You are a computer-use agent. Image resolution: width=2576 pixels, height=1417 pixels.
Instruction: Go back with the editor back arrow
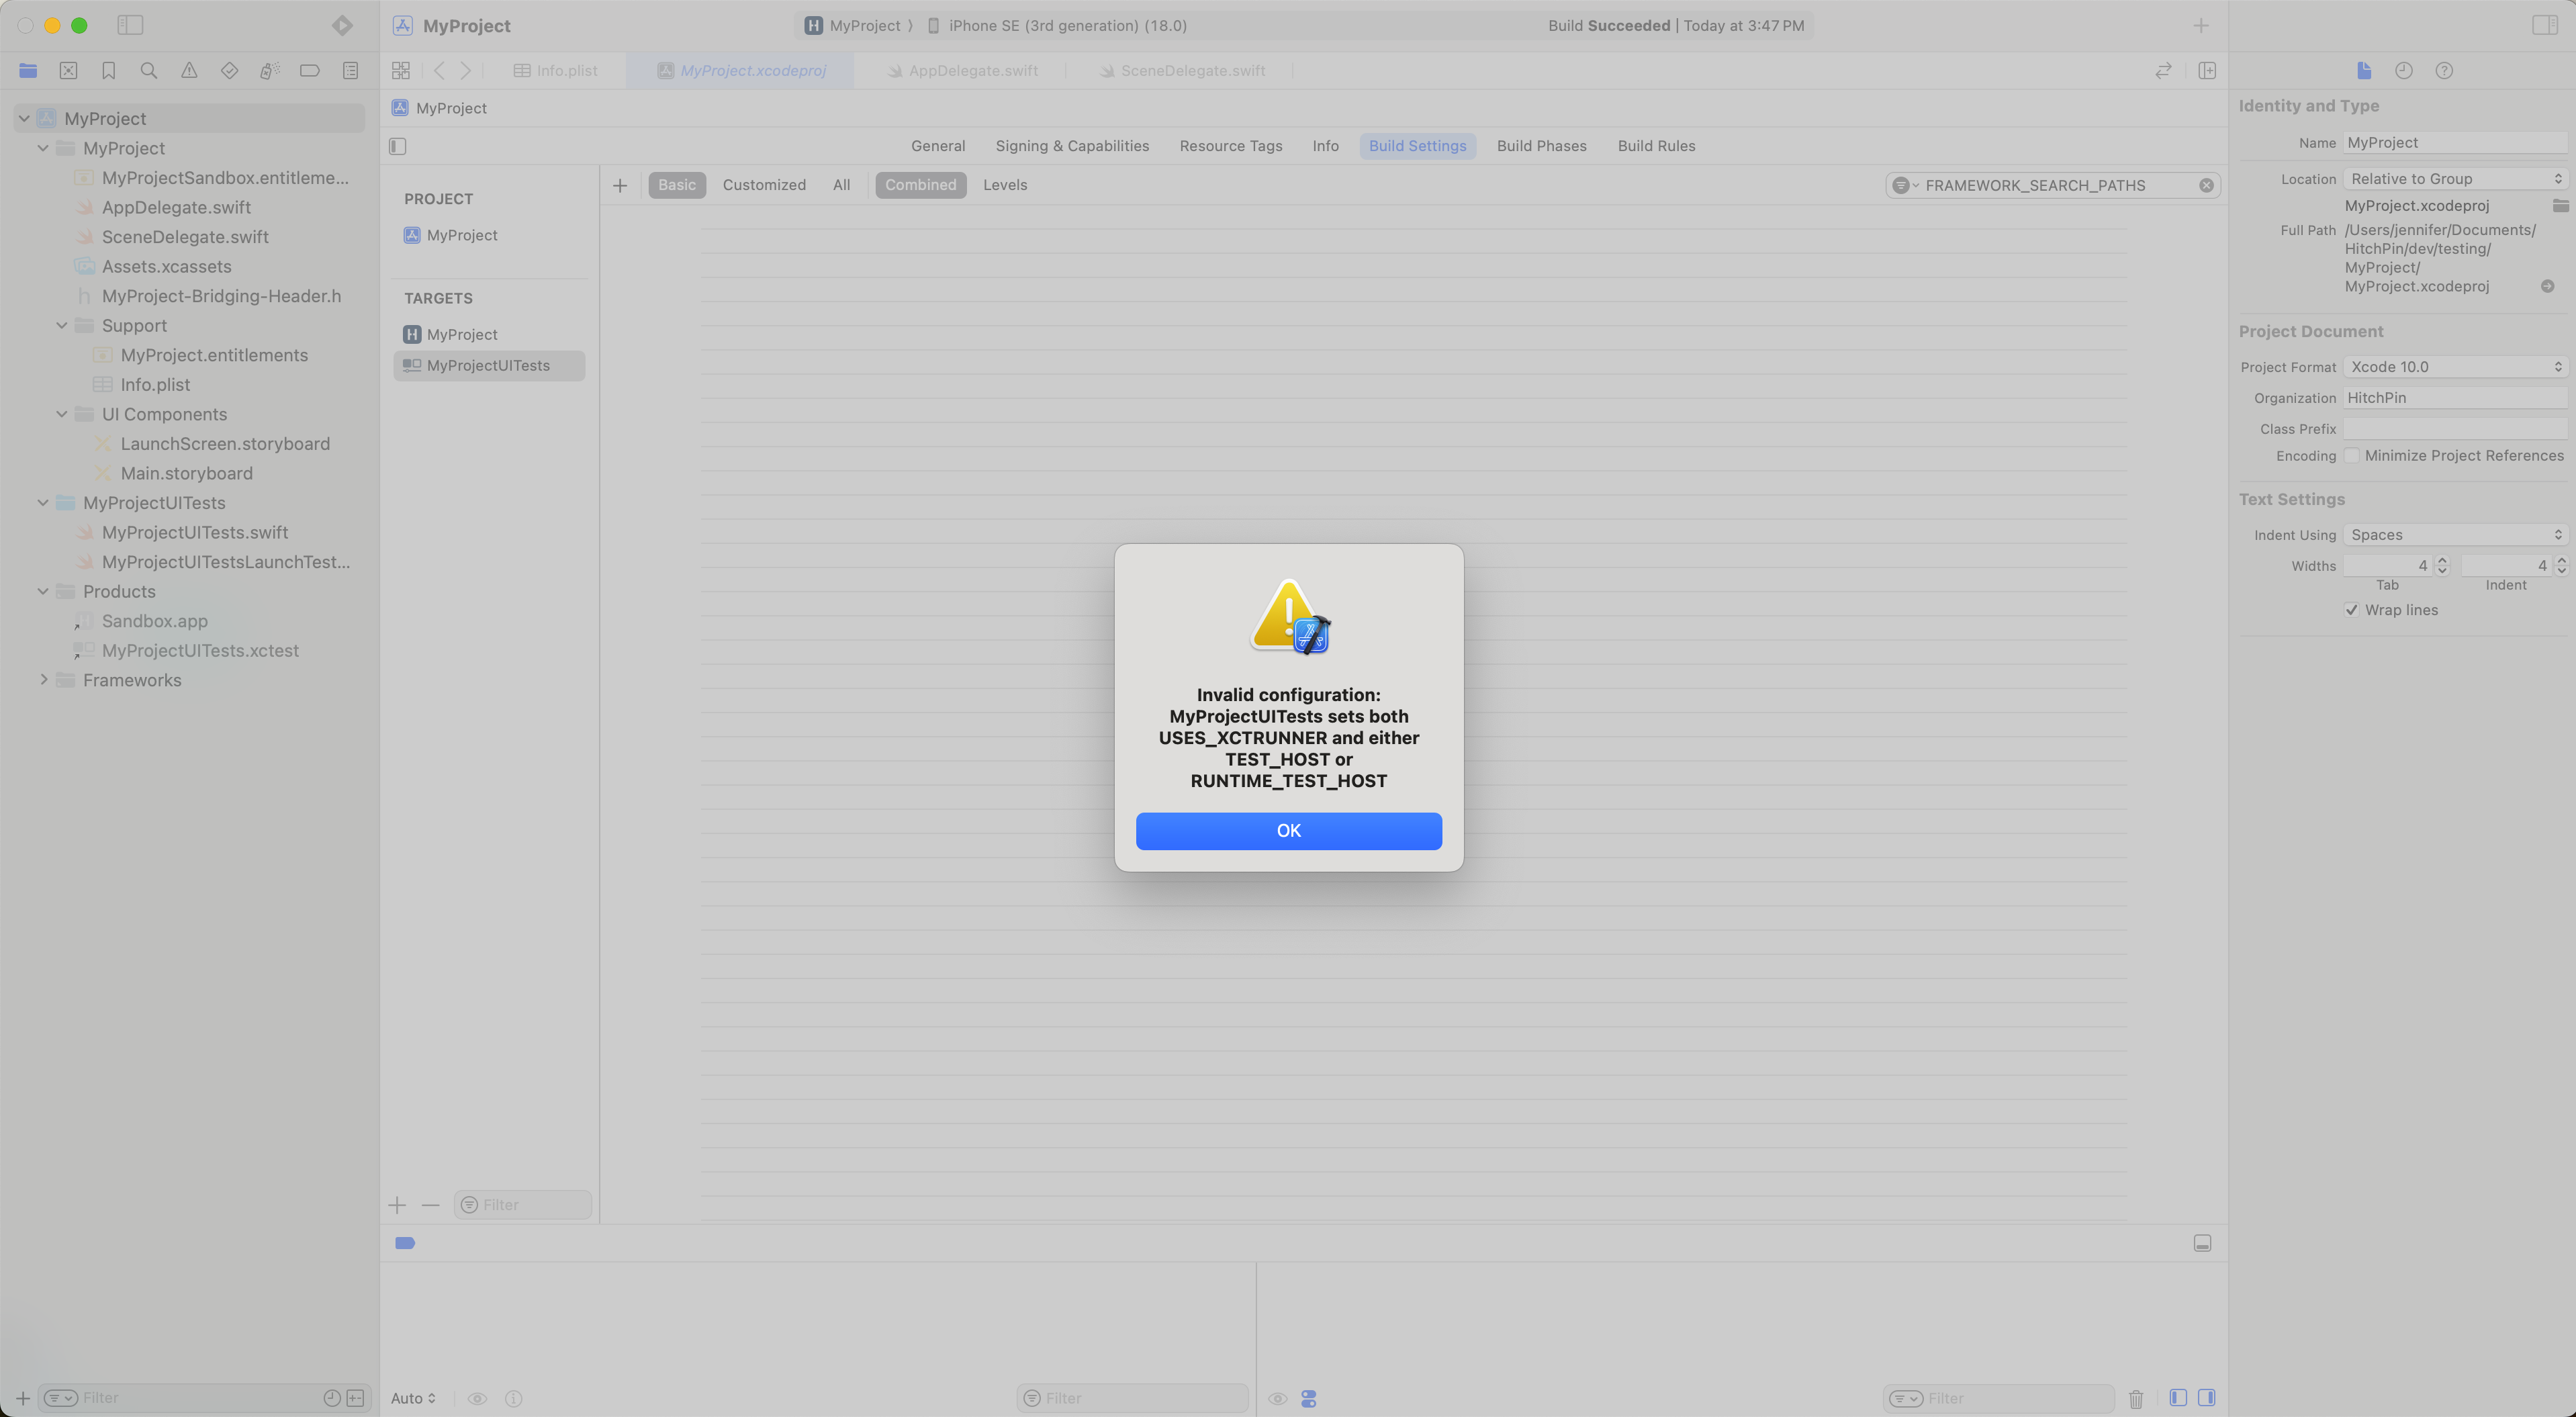coord(439,70)
